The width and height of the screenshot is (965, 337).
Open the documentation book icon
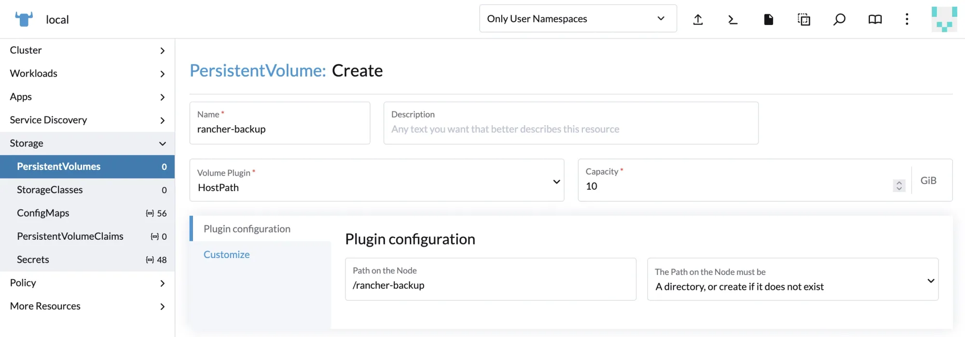[x=875, y=19]
